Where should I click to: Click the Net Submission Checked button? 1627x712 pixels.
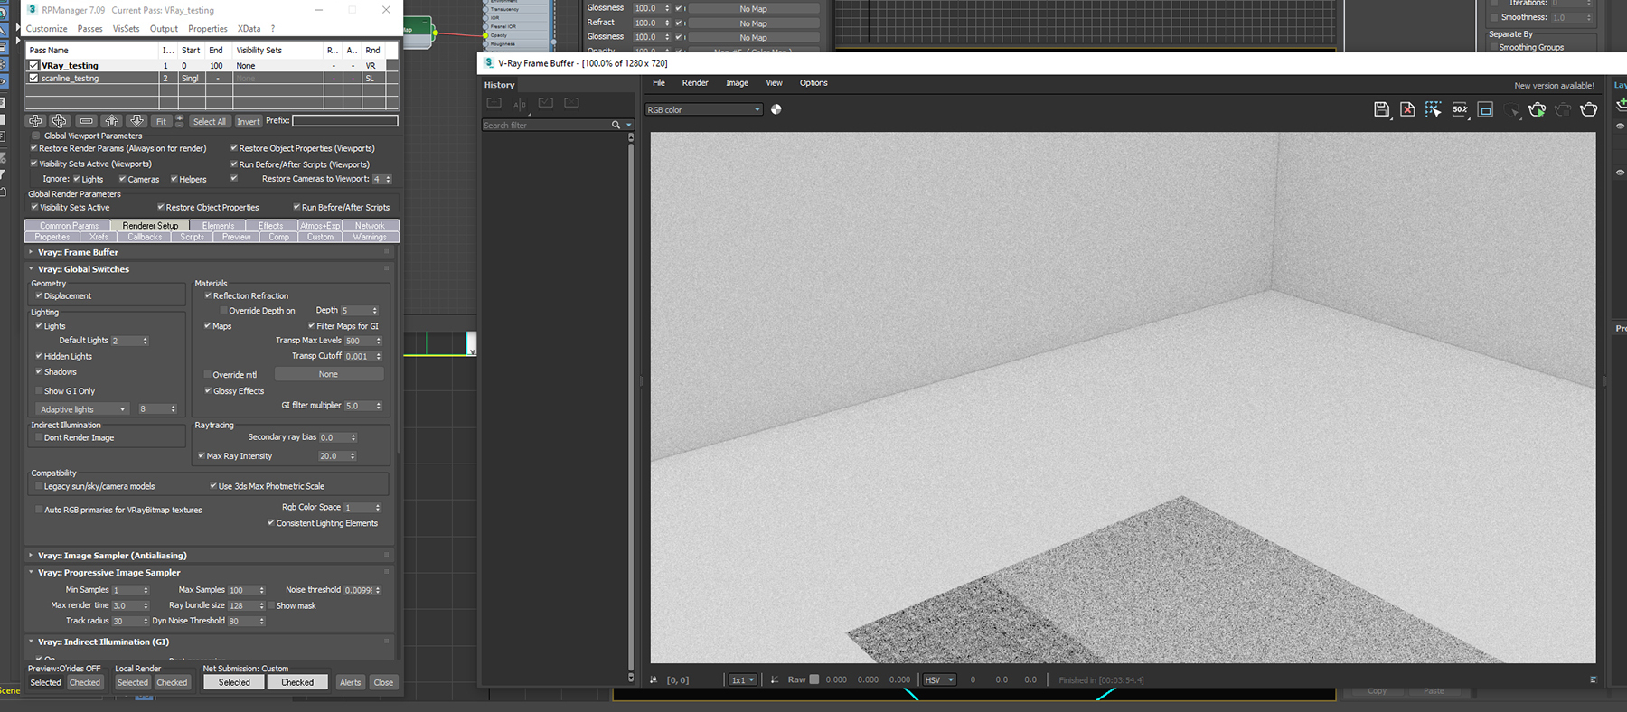pyautogui.click(x=297, y=682)
